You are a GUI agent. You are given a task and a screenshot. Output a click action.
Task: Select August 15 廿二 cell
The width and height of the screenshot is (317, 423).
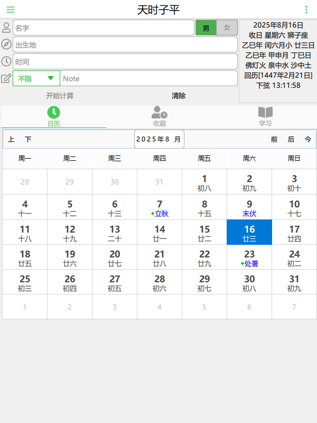pyautogui.click(x=204, y=232)
